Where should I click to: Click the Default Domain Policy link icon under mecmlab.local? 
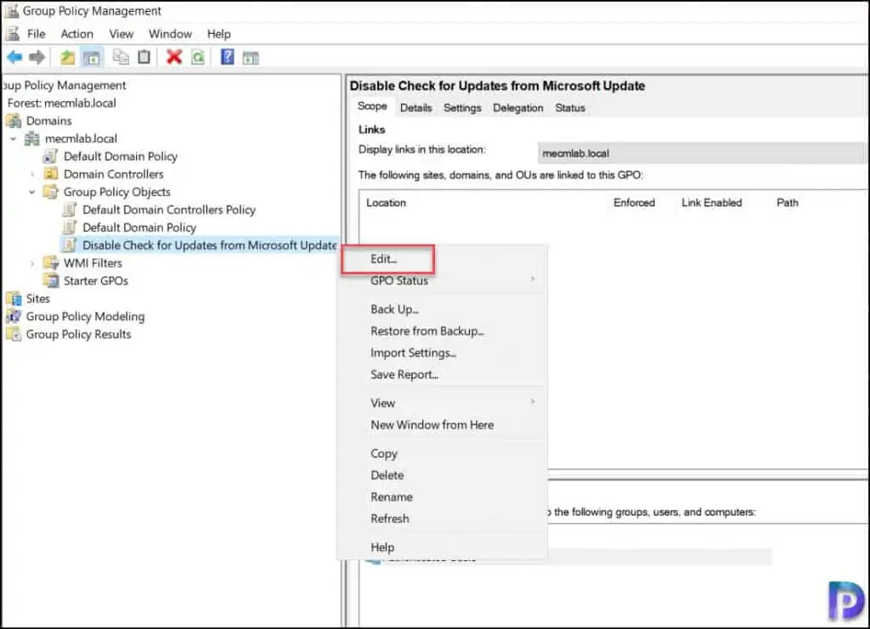(x=50, y=156)
